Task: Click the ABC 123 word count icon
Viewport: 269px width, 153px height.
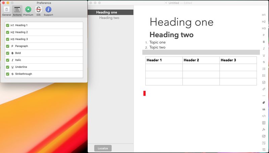Action: click(264, 150)
